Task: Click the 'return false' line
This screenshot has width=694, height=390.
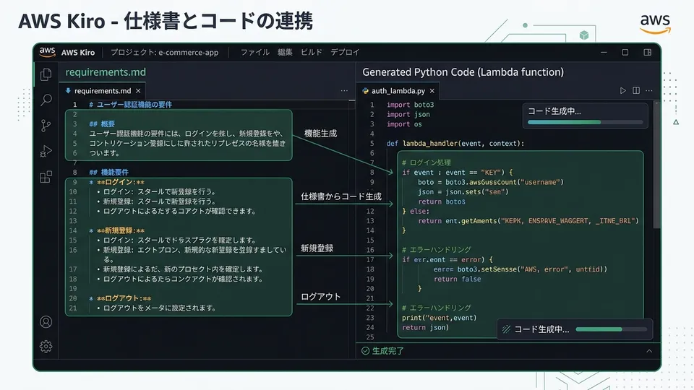Action: click(x=457, y=279)
